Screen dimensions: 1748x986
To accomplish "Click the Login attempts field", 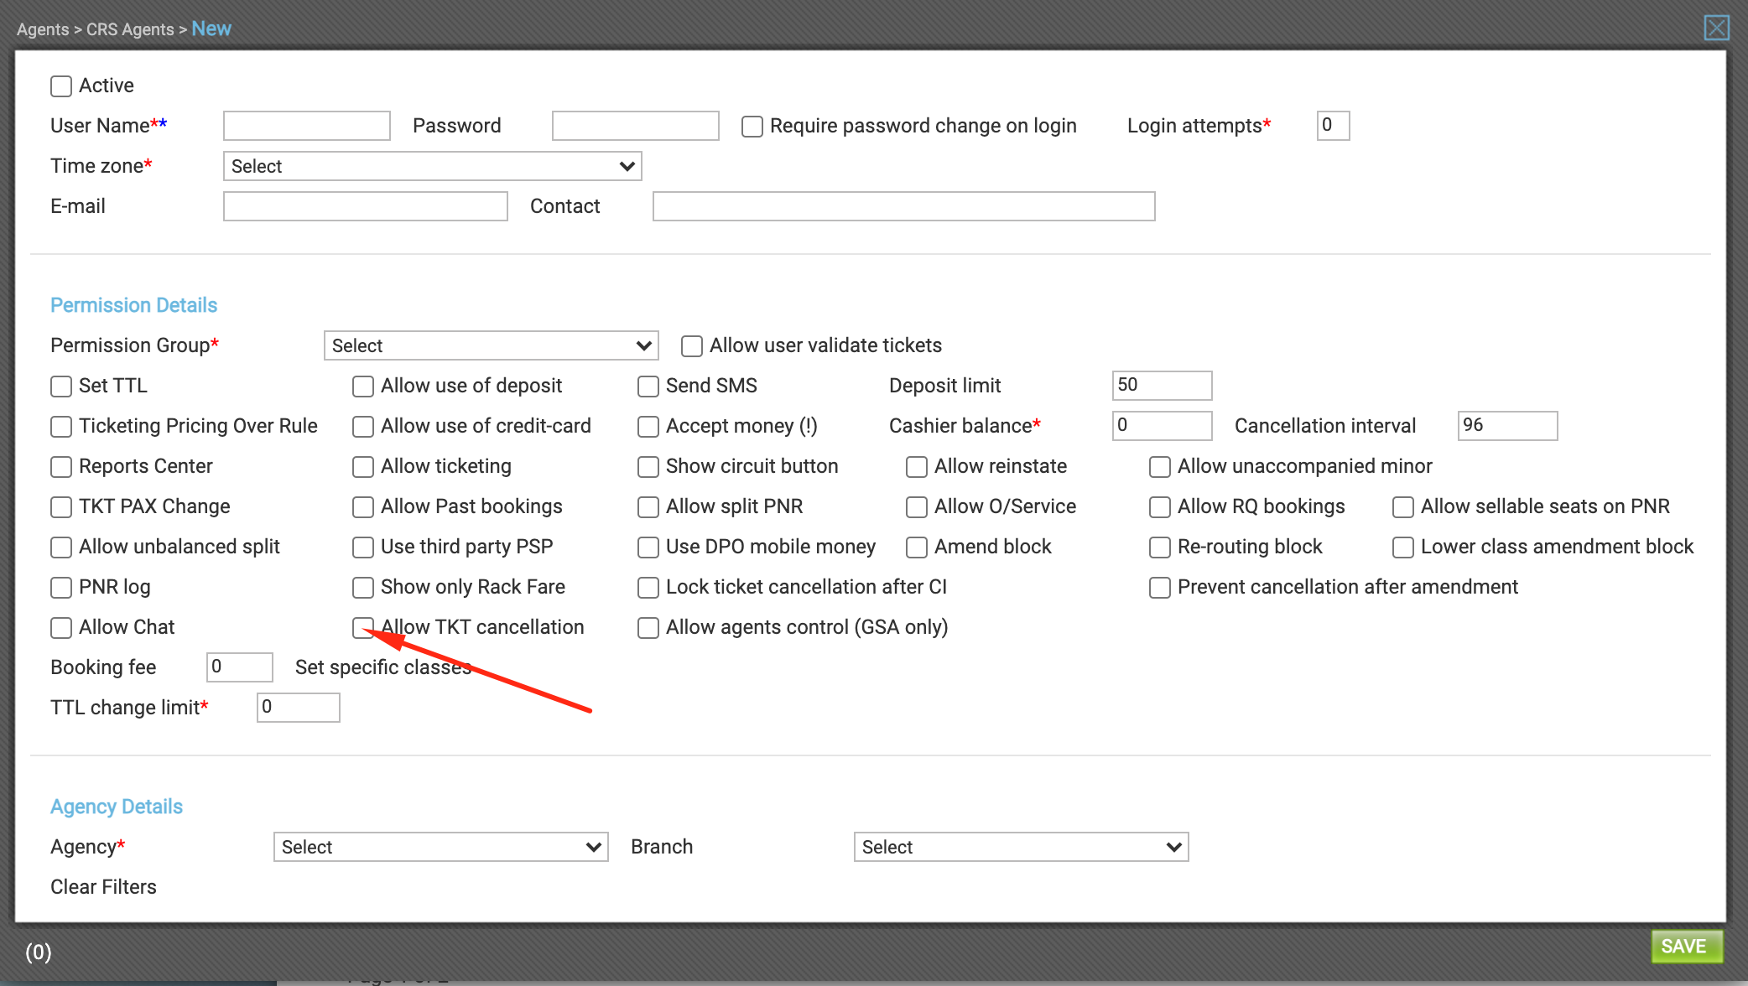I will (x=1334, y=126).
